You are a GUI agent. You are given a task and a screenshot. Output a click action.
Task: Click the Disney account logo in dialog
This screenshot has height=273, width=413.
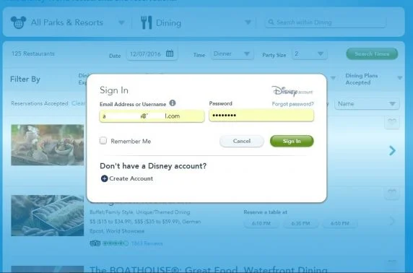[292, 91]
